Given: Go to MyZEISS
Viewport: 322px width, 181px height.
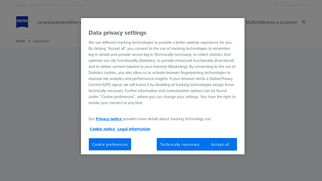Looking at the screenshot, I should 253,23.
